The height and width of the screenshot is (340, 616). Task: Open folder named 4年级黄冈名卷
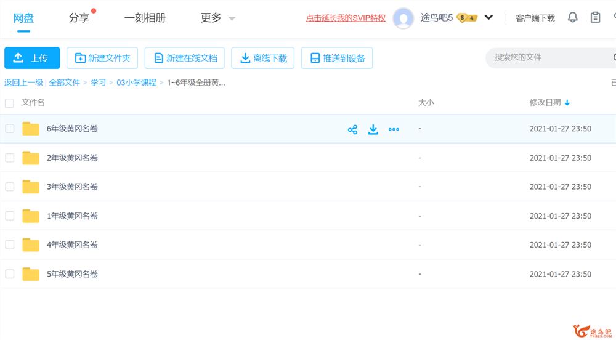72,245
